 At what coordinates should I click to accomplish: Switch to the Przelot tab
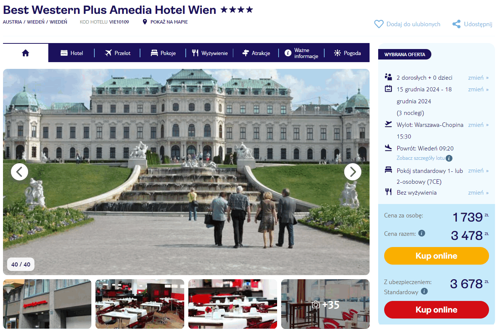[118, 53]
